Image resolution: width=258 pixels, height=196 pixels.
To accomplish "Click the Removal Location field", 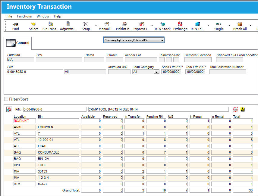I will 198,60.
